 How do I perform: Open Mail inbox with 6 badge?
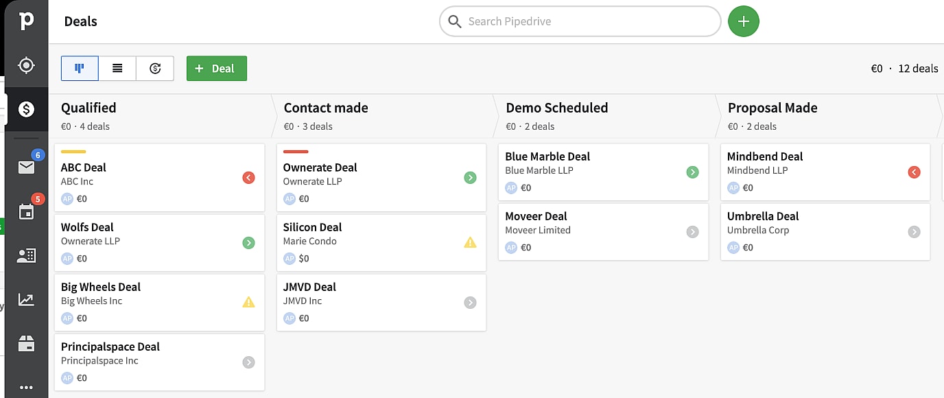click(26, 167)
